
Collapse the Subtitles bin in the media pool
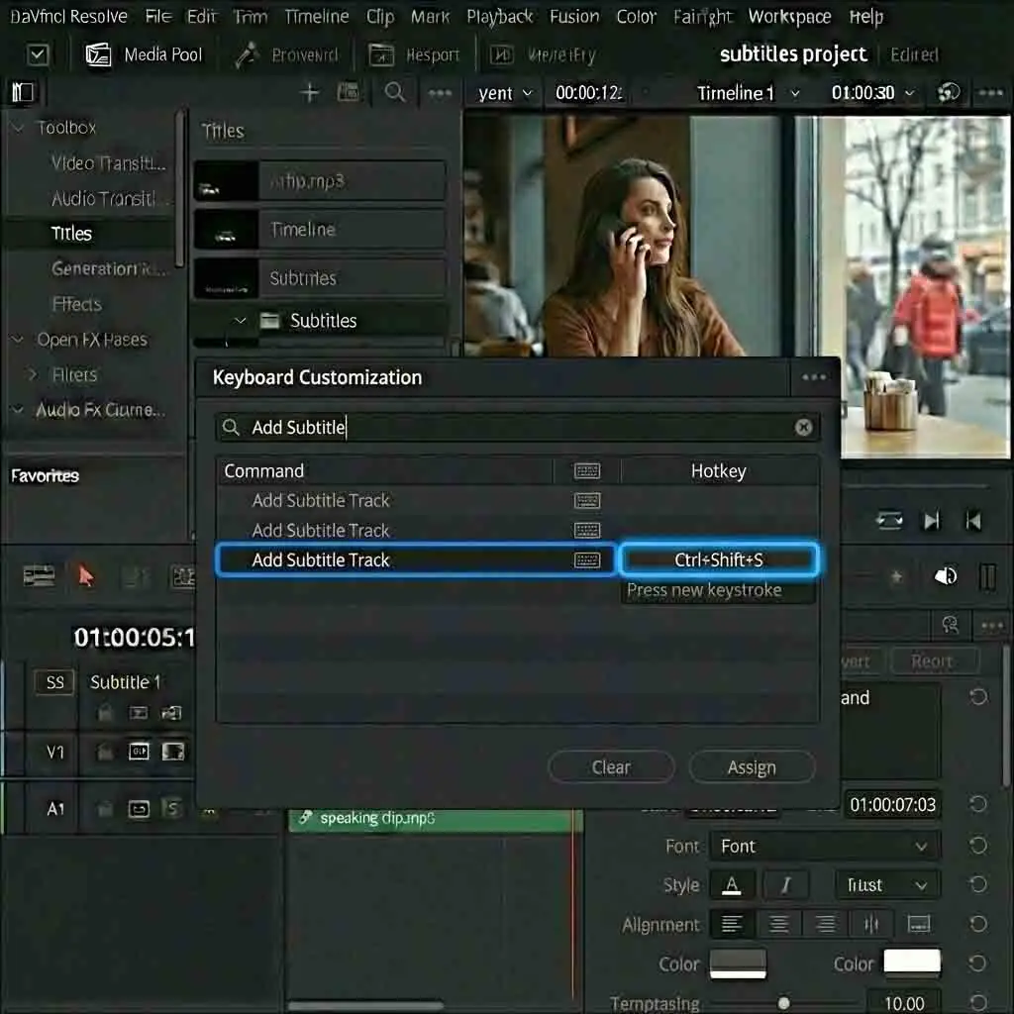coord(240,320)
